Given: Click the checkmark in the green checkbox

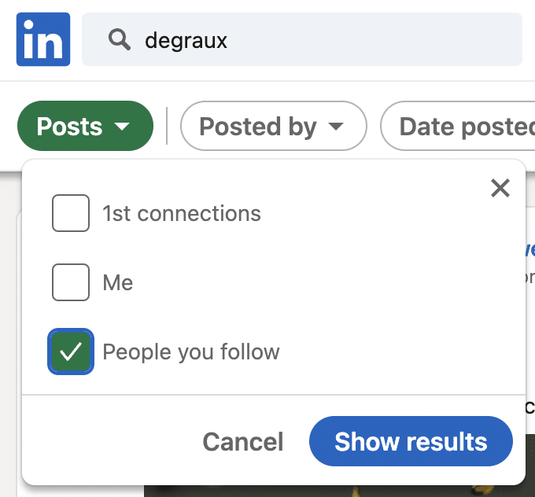Looking at the screenshot, I should pyautogui.click(x=71, y=352).
